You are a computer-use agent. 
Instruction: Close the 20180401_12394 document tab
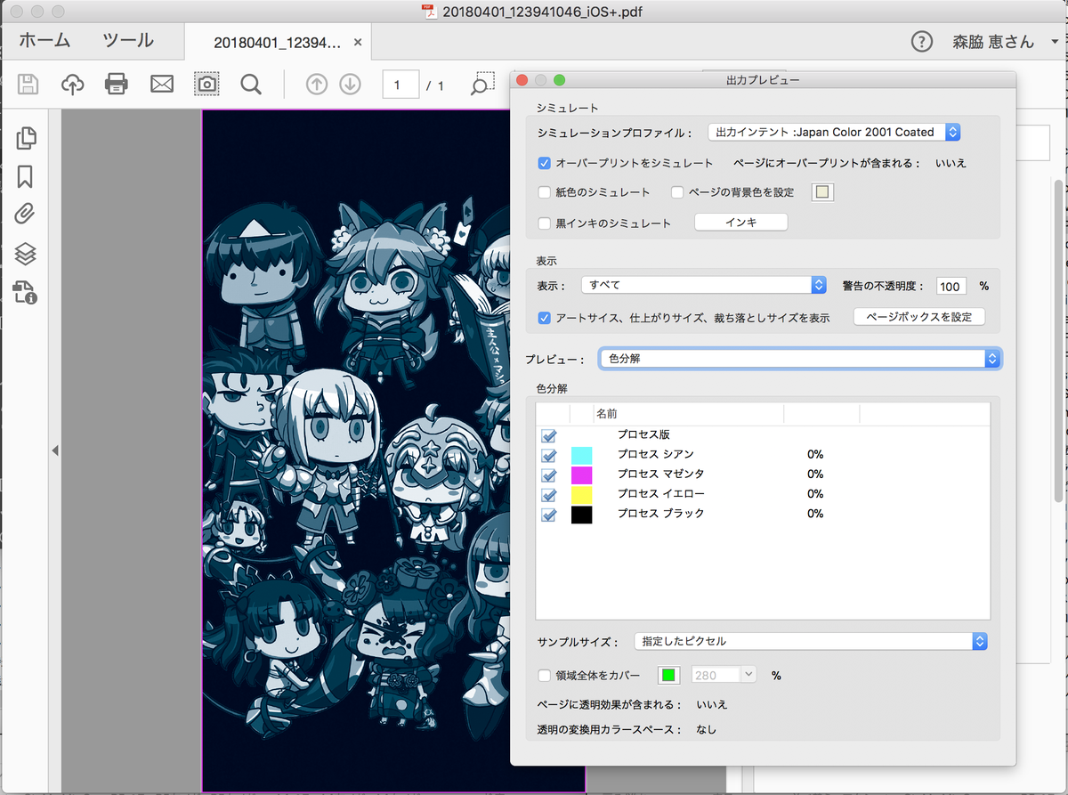(358, 42)
